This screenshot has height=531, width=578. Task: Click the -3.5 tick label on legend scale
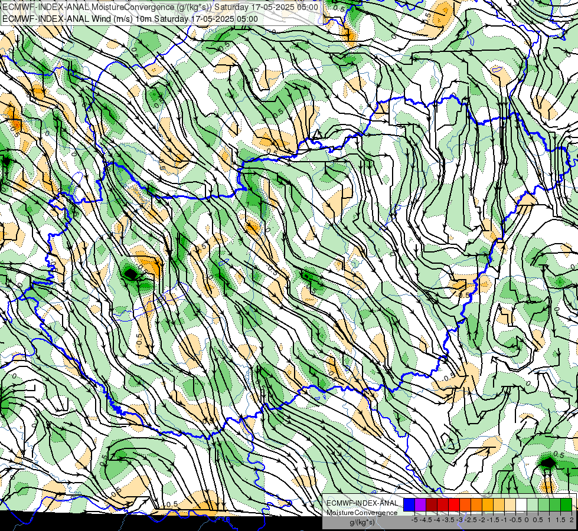click(x=448, y=520)
